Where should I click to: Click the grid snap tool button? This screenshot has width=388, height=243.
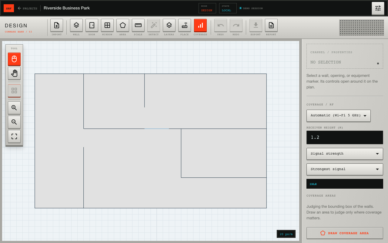[14, 91]
